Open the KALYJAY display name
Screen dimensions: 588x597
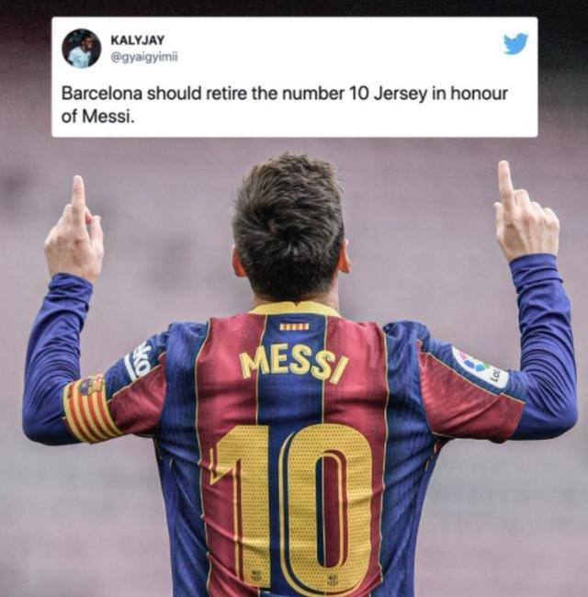point(138,40)
